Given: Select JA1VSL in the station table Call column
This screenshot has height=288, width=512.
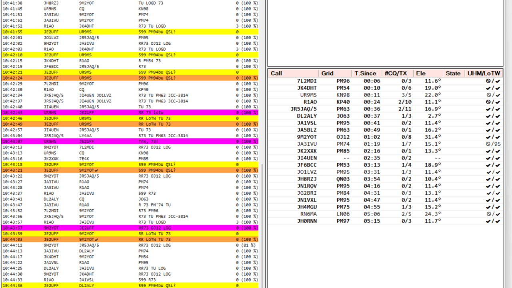Looking at the screenshot, I should (x=307, y=123).
